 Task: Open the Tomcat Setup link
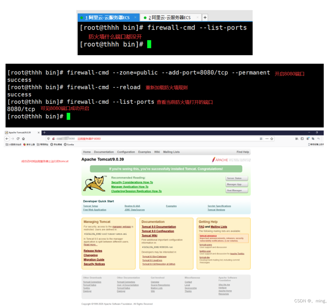click(91, 206)
